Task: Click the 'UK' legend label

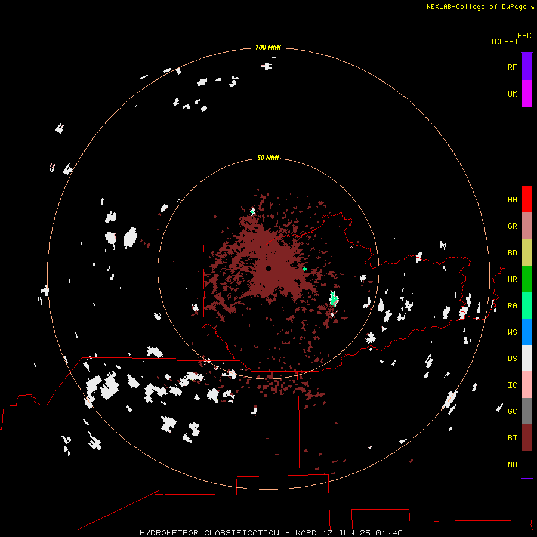Action: [x=512, y=94]
